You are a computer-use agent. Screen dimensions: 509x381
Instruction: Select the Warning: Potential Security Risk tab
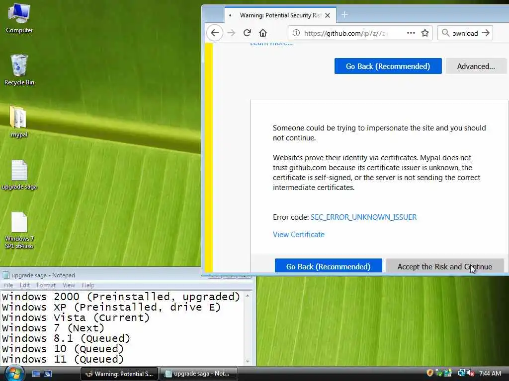point(280,15)
